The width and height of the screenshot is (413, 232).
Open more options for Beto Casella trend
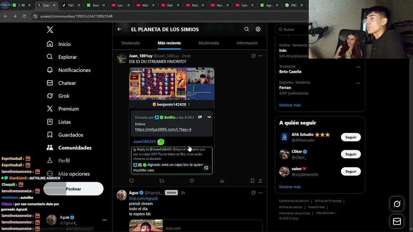[x=358, y=67]
